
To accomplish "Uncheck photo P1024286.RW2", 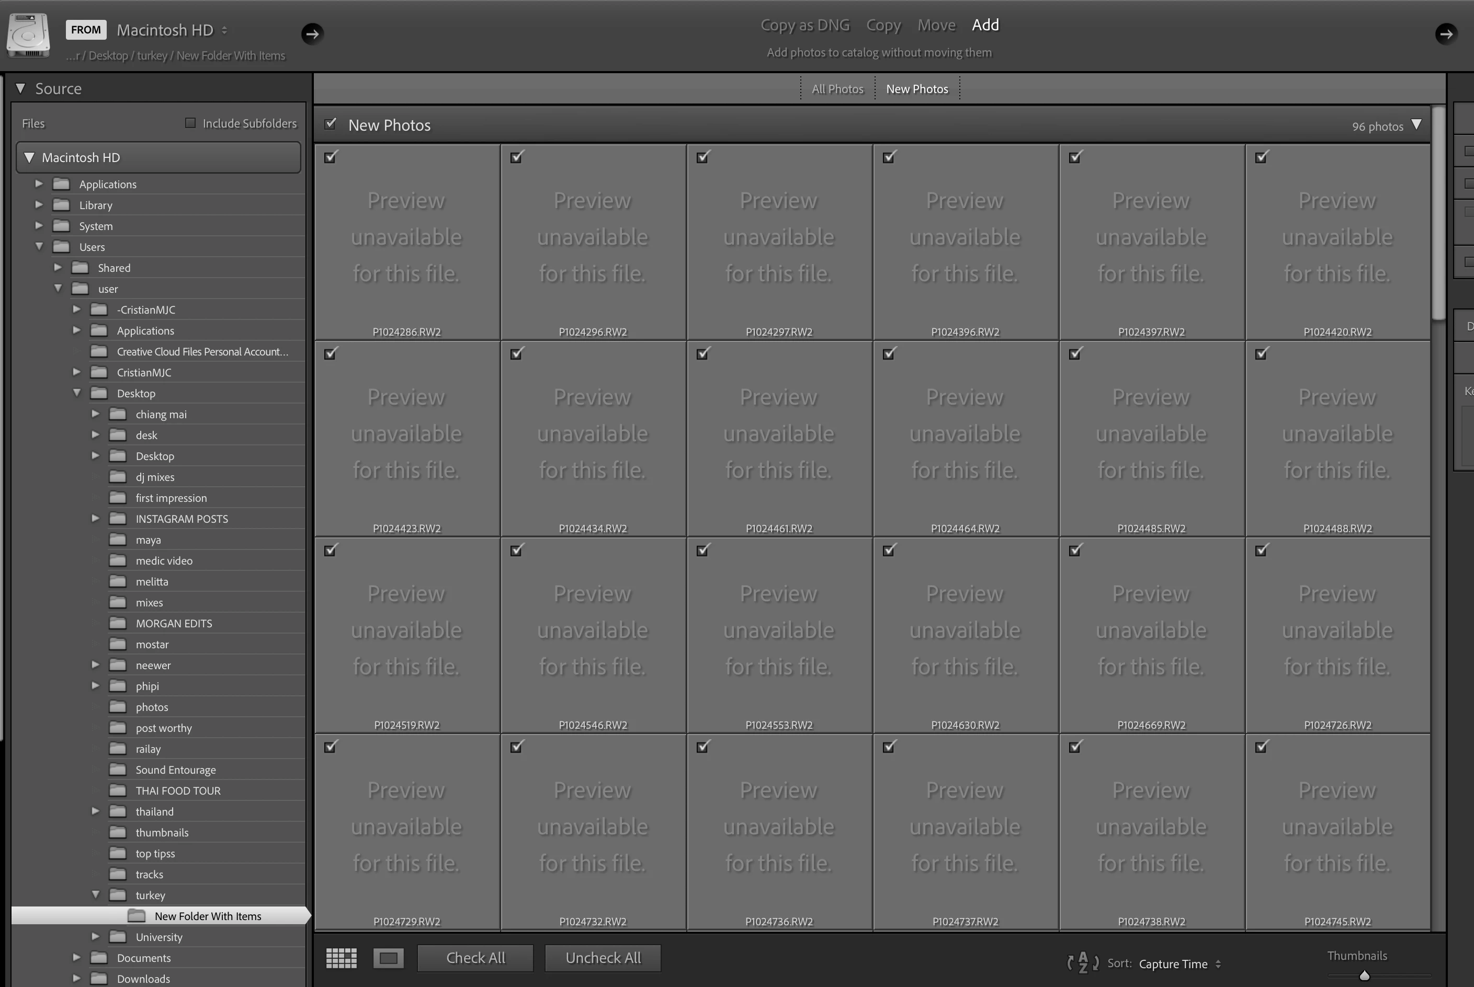I will pyautogui.click(x=331, y=157).
